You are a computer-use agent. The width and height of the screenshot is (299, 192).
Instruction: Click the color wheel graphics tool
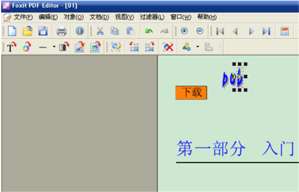(x=27, y=47)
